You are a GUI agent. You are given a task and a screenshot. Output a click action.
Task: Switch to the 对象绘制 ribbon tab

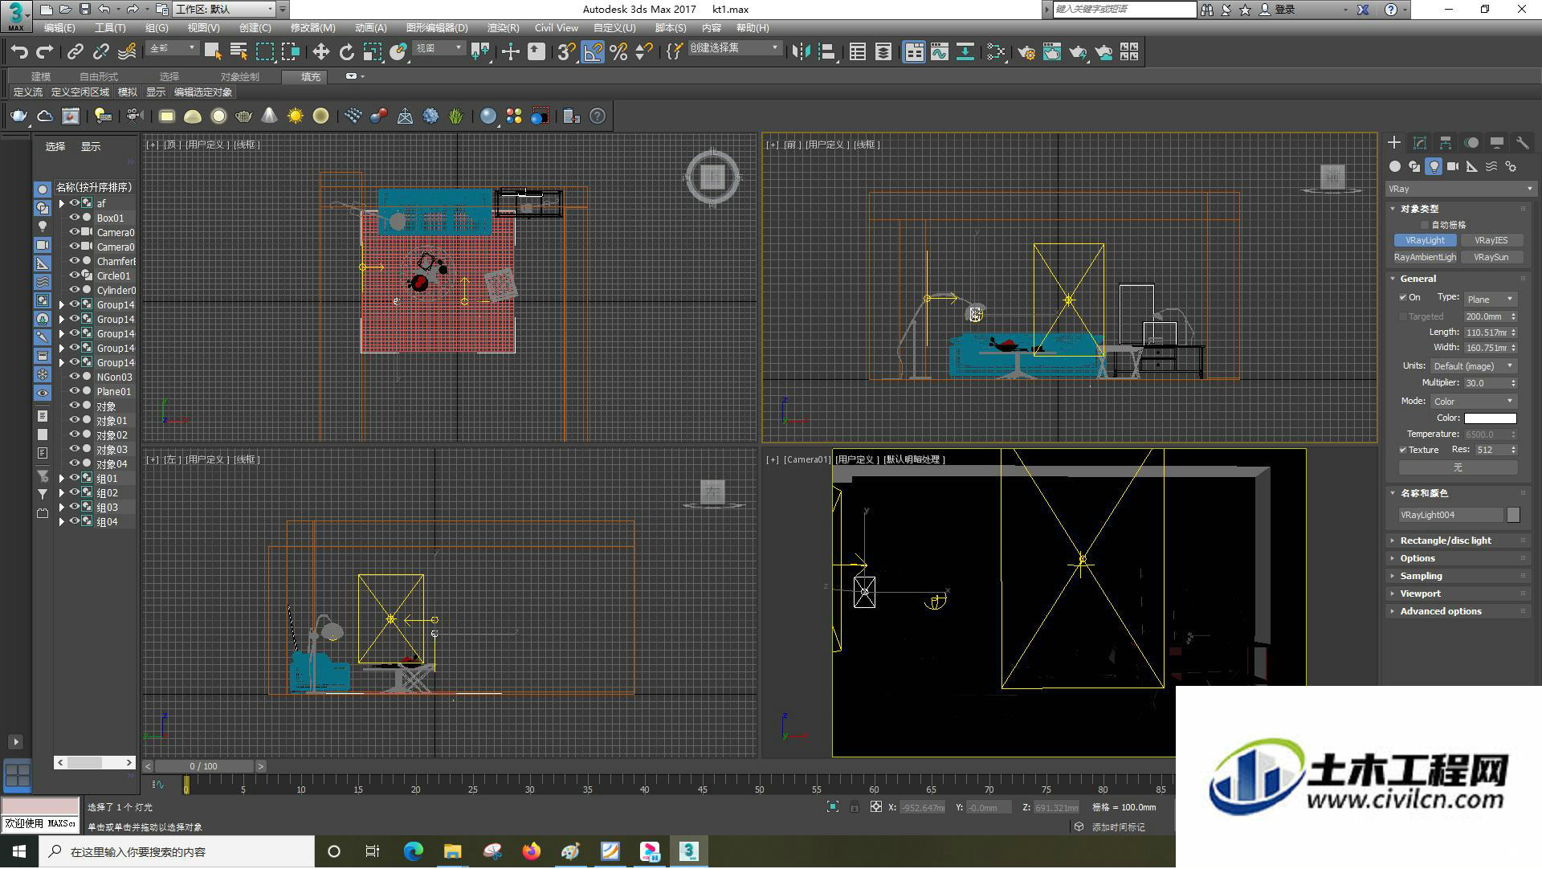(239, 77)
